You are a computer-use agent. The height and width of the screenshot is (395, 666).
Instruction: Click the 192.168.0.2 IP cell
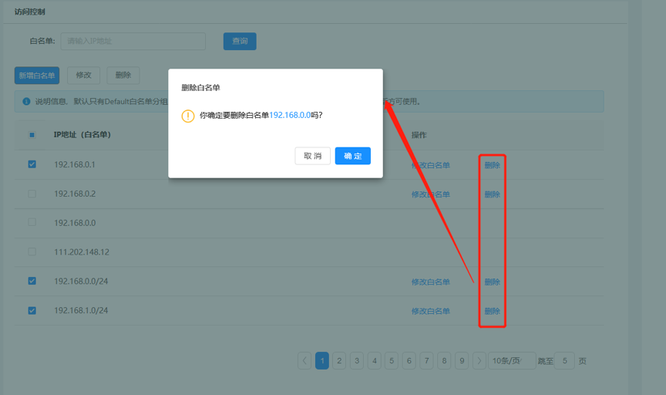(75, 194)
